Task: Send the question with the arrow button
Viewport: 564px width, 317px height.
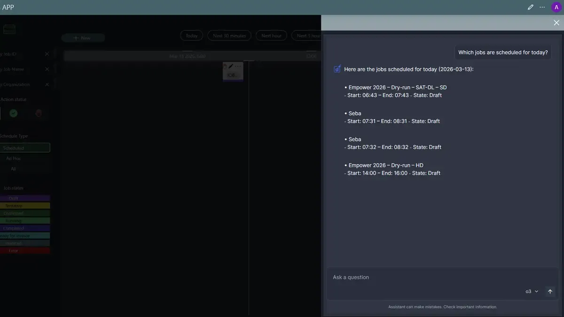Action: point(550,292)
